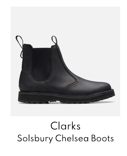
Task: Click the word Boots in the title
Action: pos(102,138)
